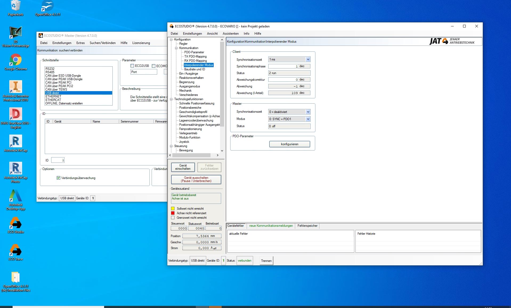Collapse the Technologiefunktionen tree node
The width and height of the screenshot is (511, 308).
[x=171, y=99]
